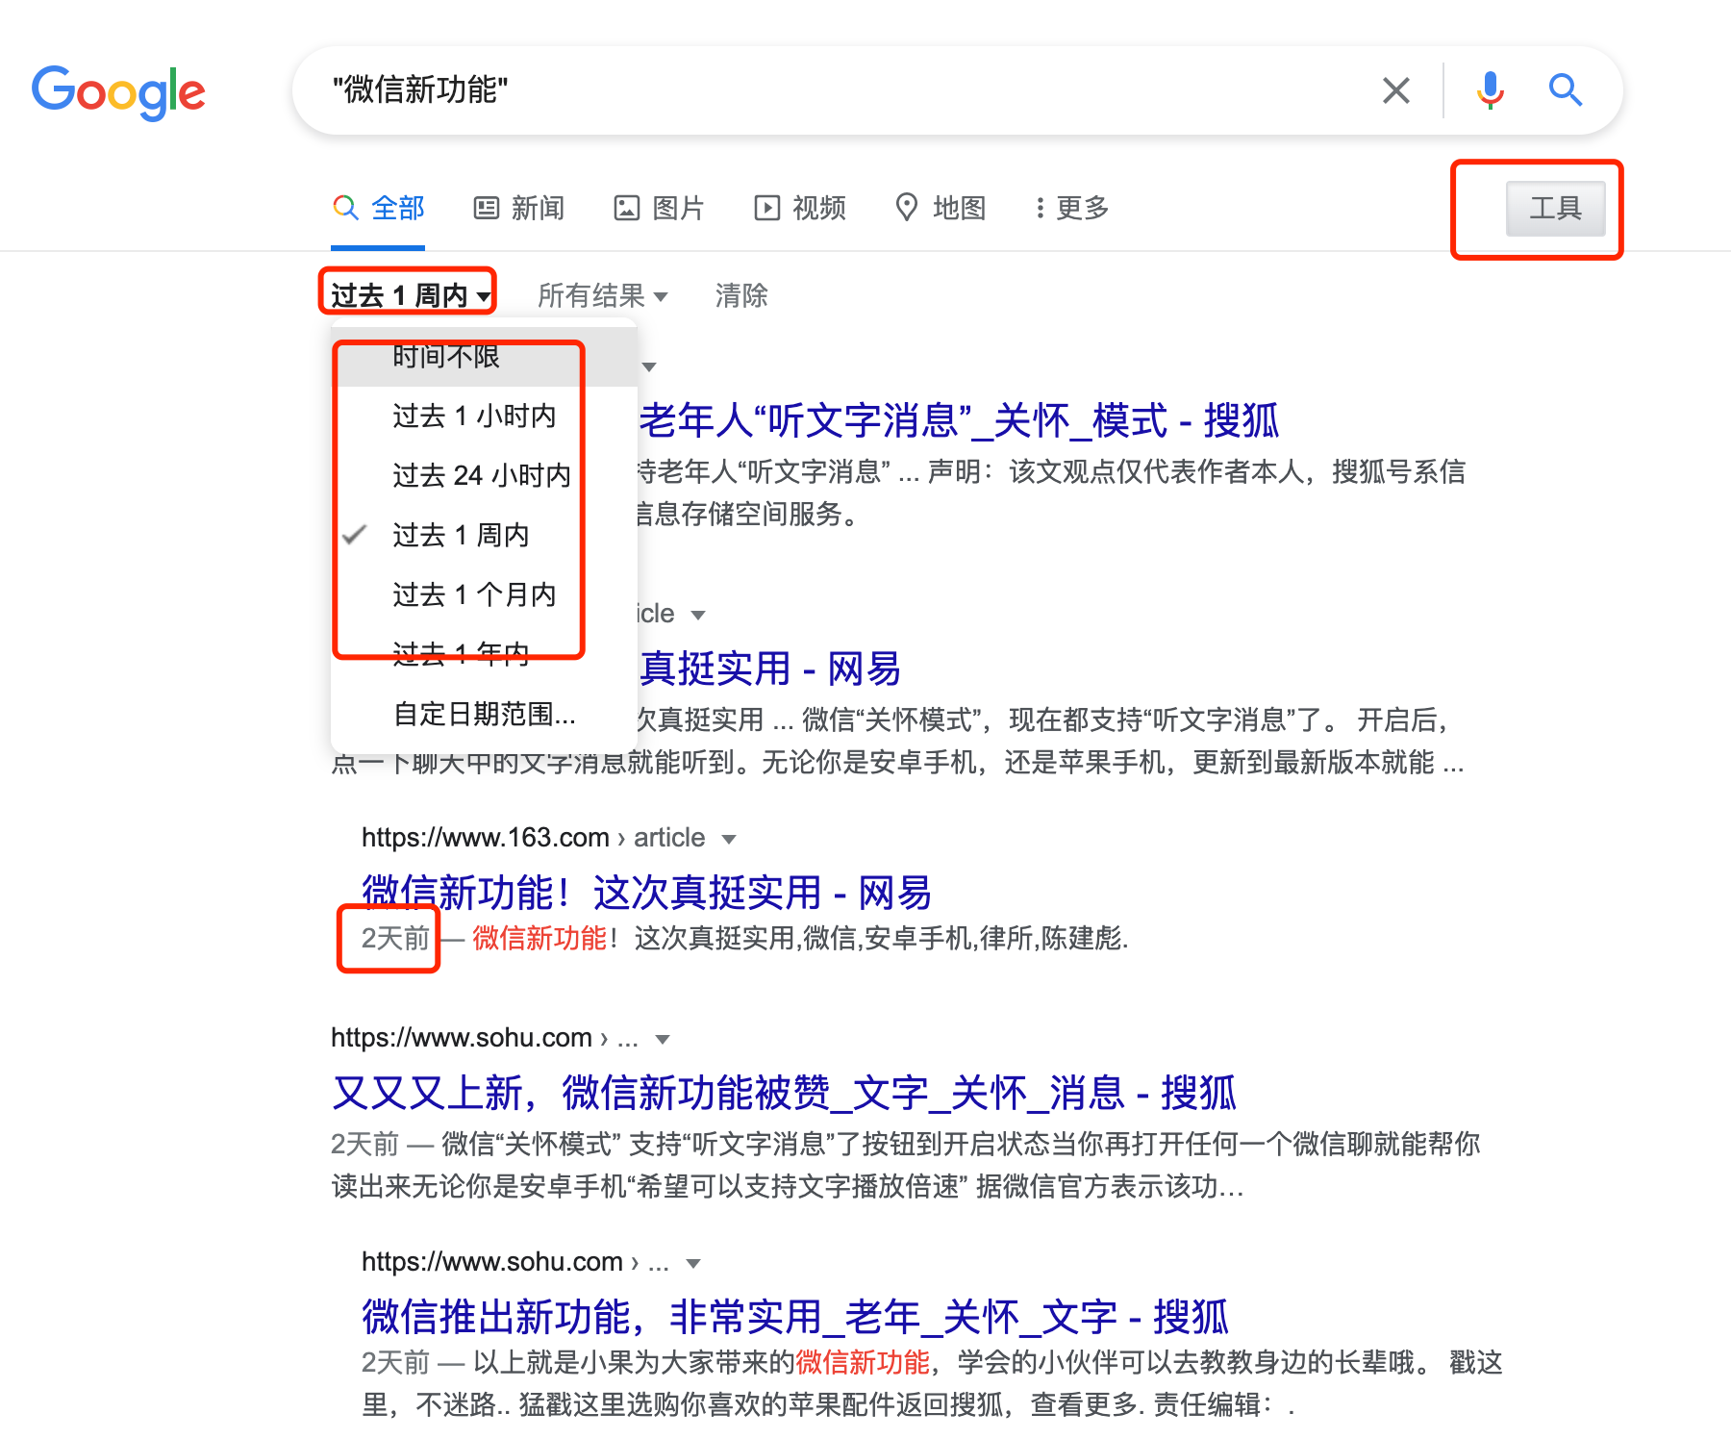The image size is (1731, 1439).
Task: Open the partially hidden 真挺实用 - 网易 result
Action: coord(770,669)
